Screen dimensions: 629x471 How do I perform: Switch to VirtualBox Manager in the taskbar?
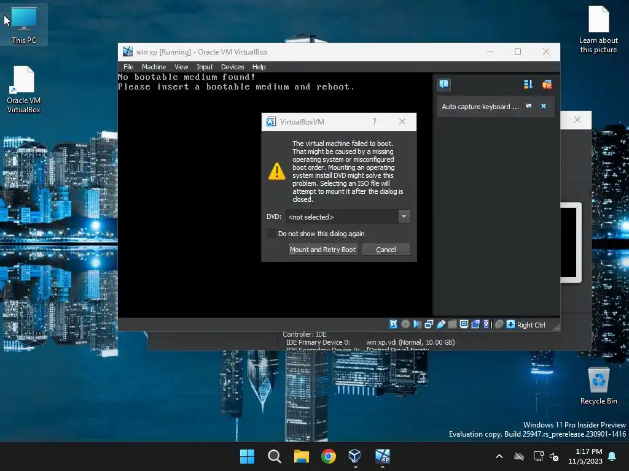[x=355, y=456]
